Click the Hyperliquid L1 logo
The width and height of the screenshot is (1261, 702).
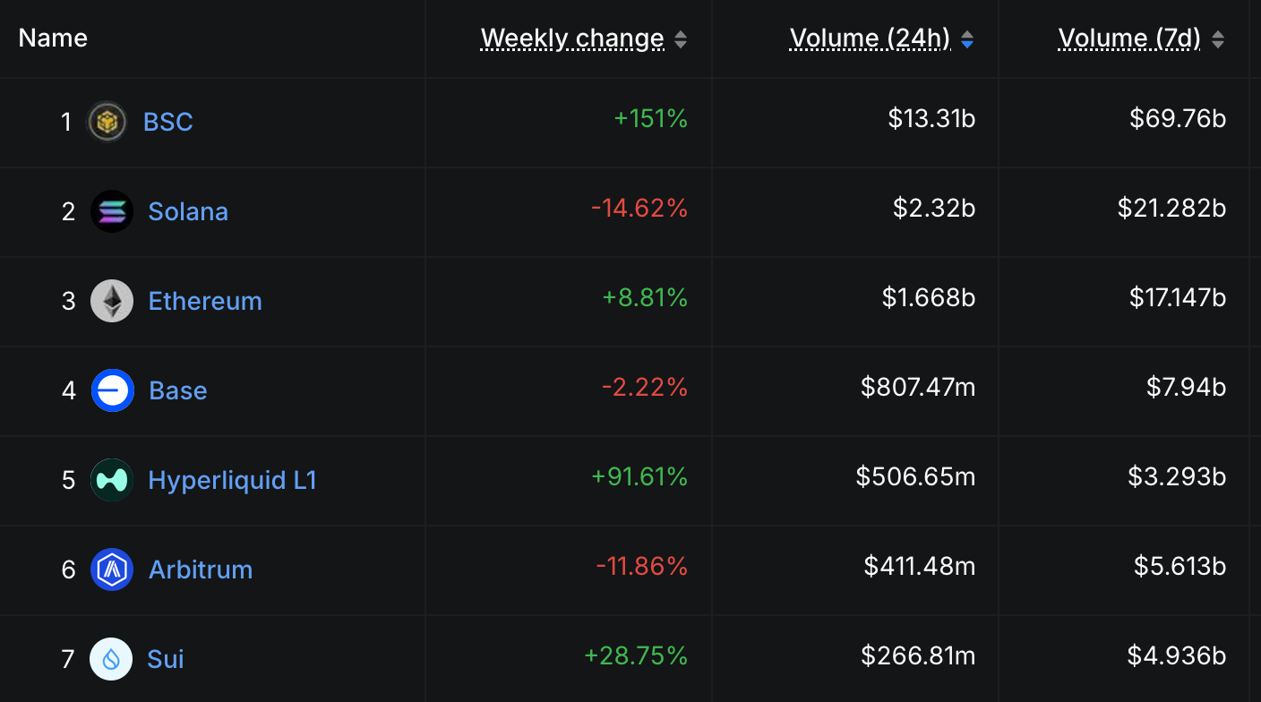[111, 479]
